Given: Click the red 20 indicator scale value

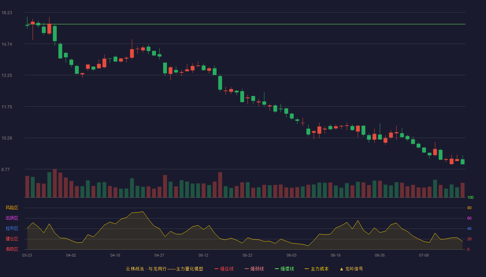Looking at the screenshot, I should pos(469,239).
